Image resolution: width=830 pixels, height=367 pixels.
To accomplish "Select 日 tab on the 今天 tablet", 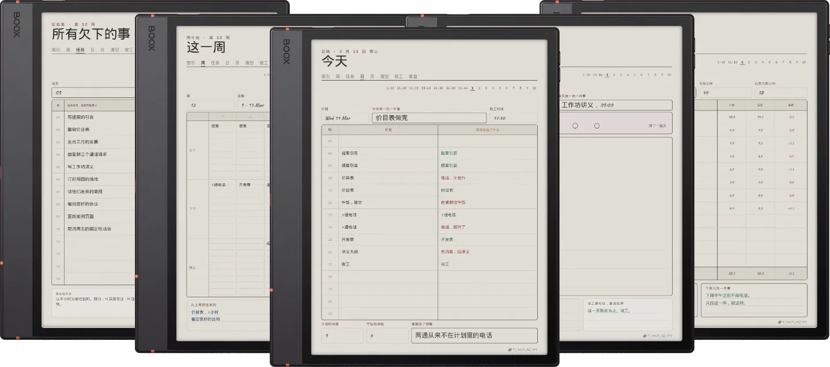I will pyautogui.click(x=362, y=76).
